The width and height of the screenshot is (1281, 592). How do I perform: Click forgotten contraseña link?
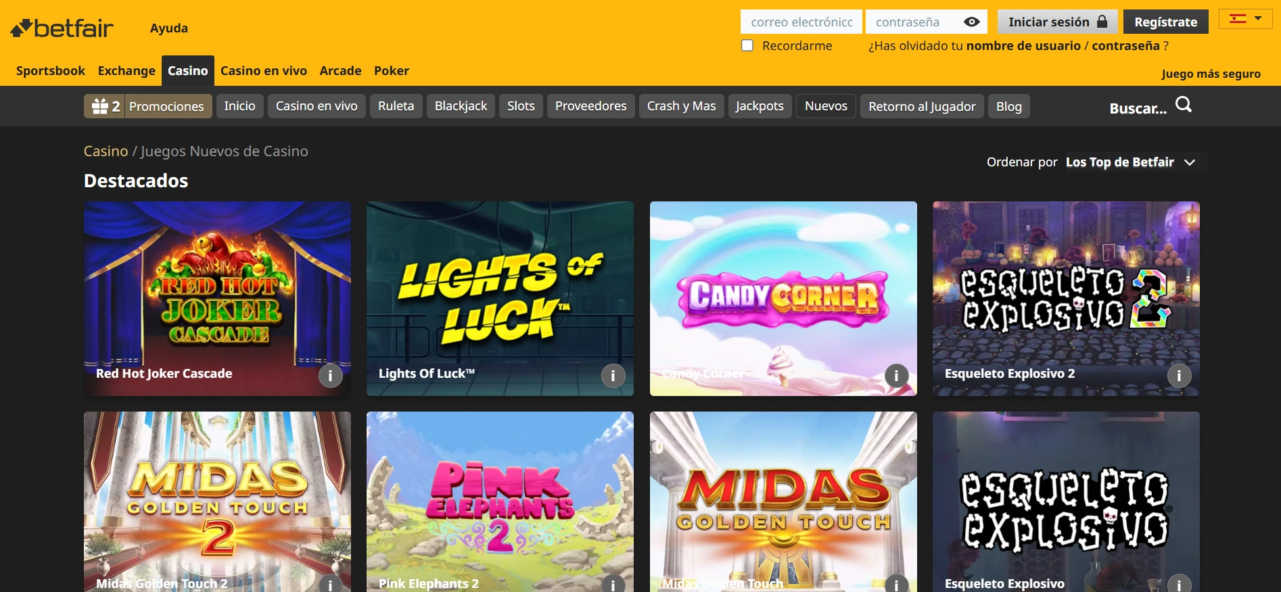pyautogui.click(x=1126, y=46)
